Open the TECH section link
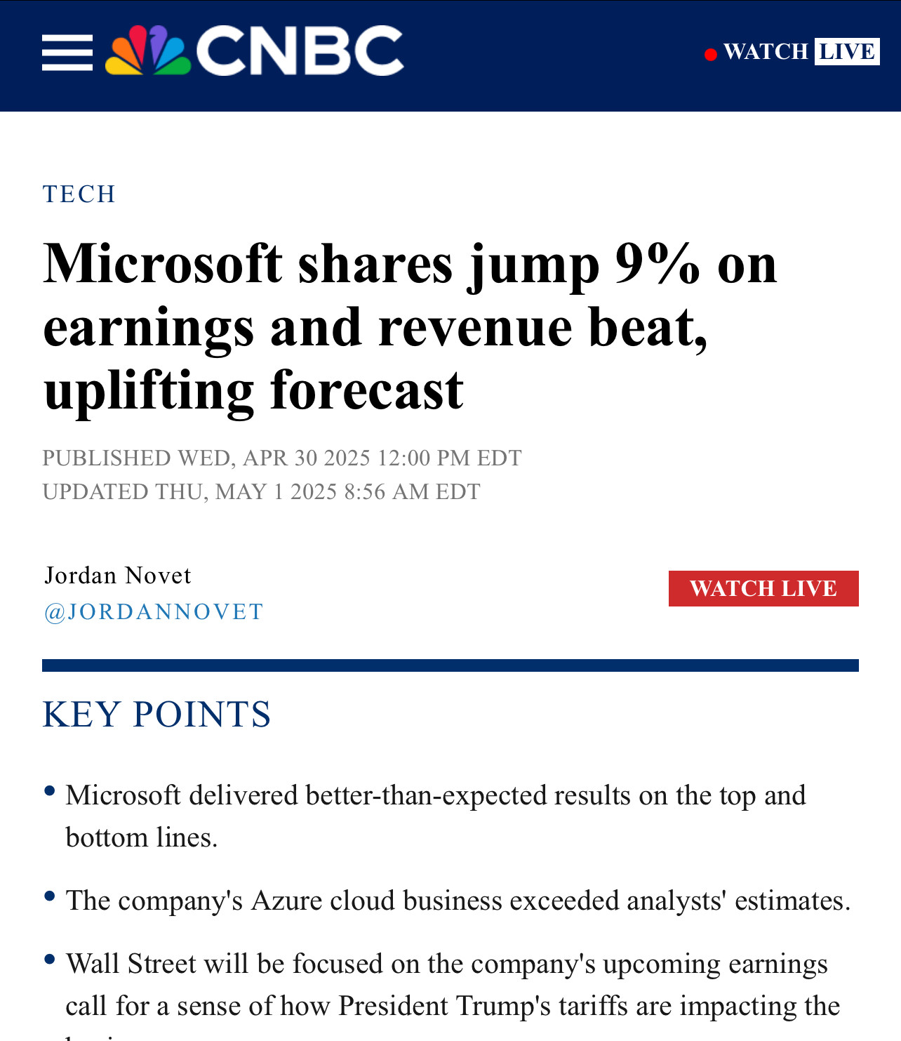901x1041 pixels. pyautogui.click(x=79, y=194)
